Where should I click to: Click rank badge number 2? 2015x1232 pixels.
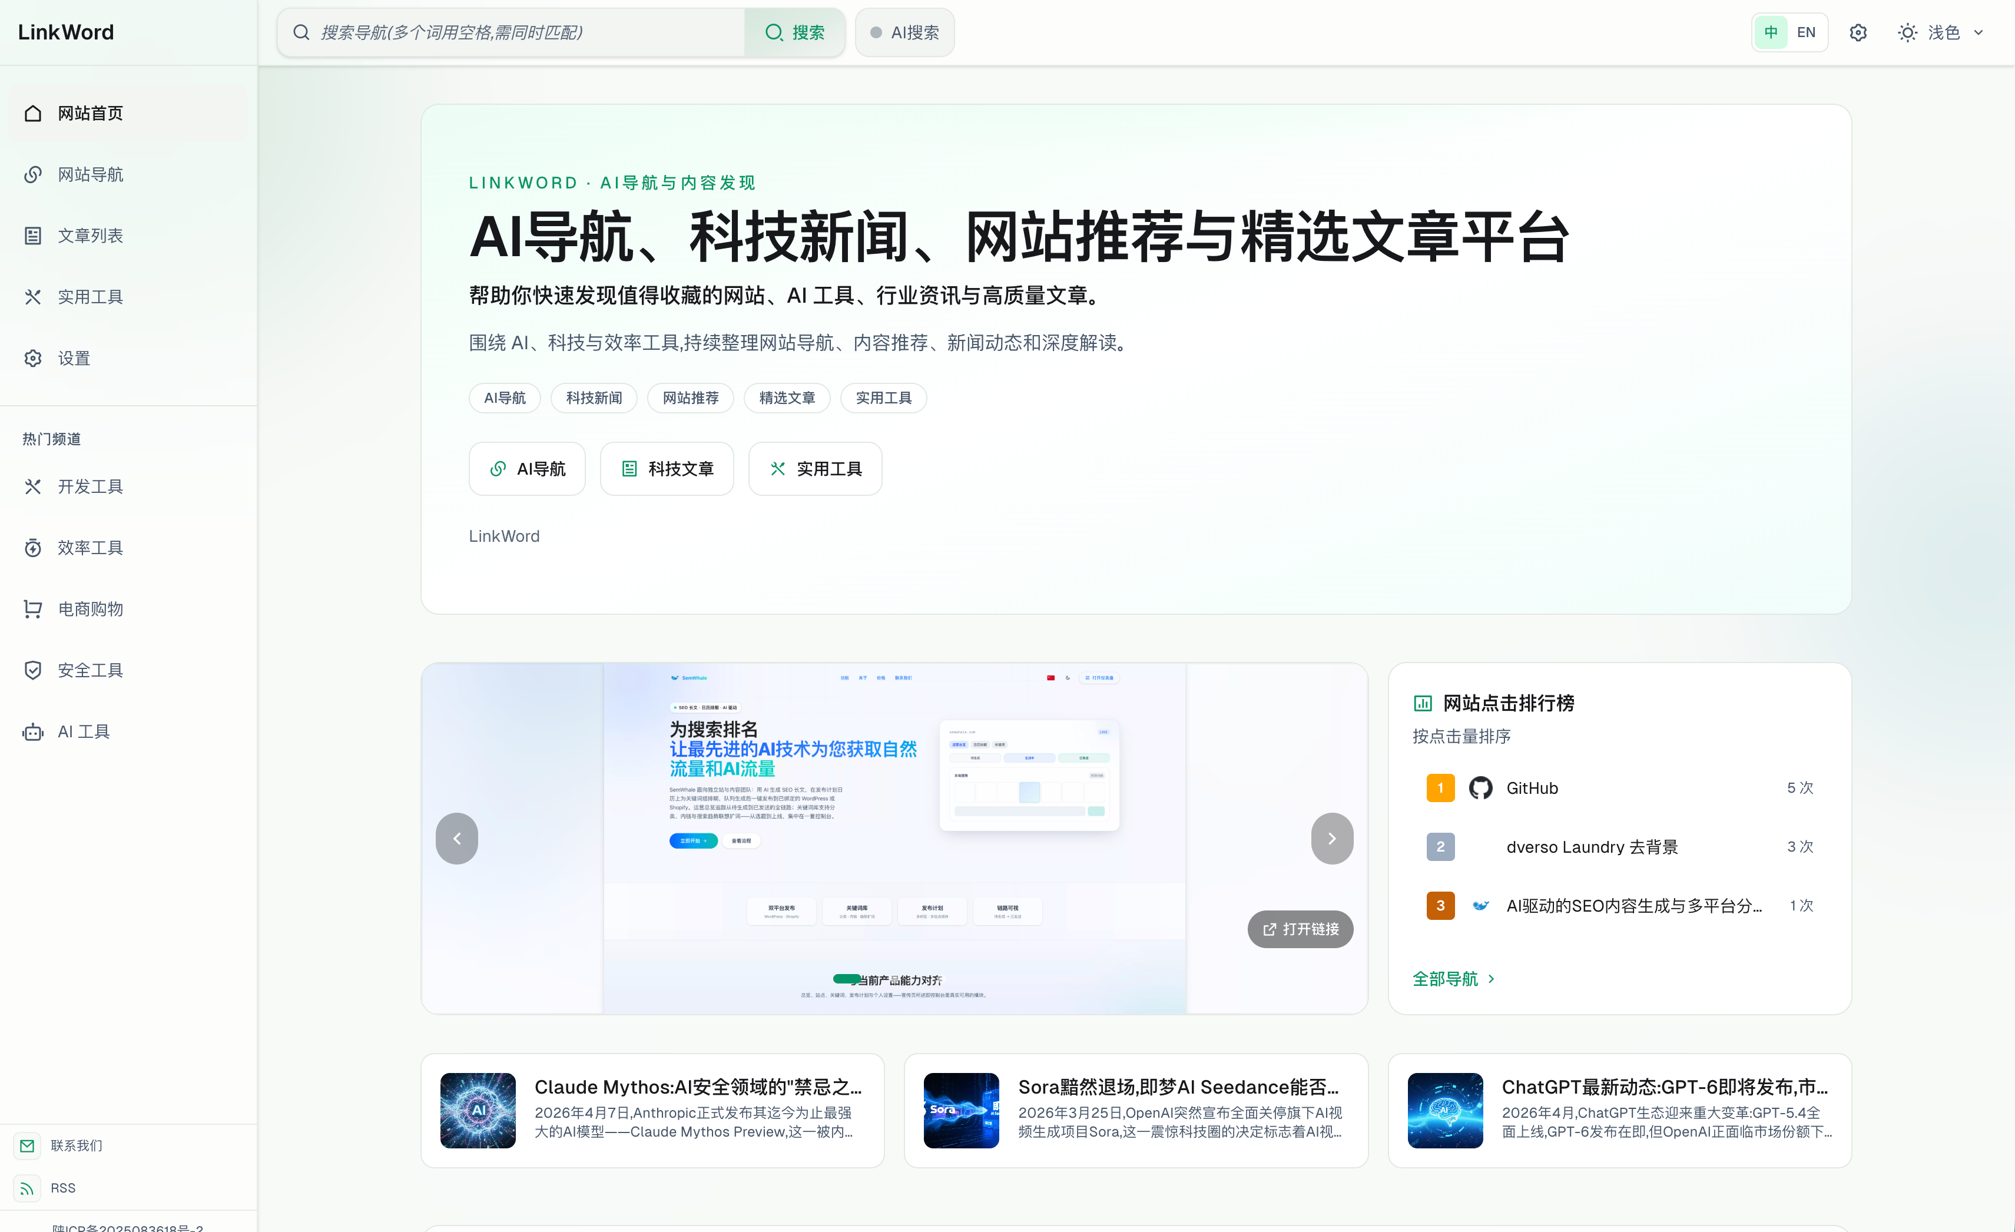pyautogui.click(x=1440, y=847)
